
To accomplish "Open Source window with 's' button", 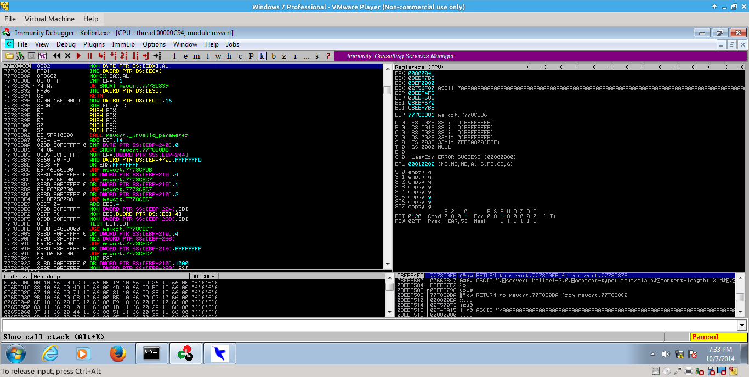I will (317, 56).
